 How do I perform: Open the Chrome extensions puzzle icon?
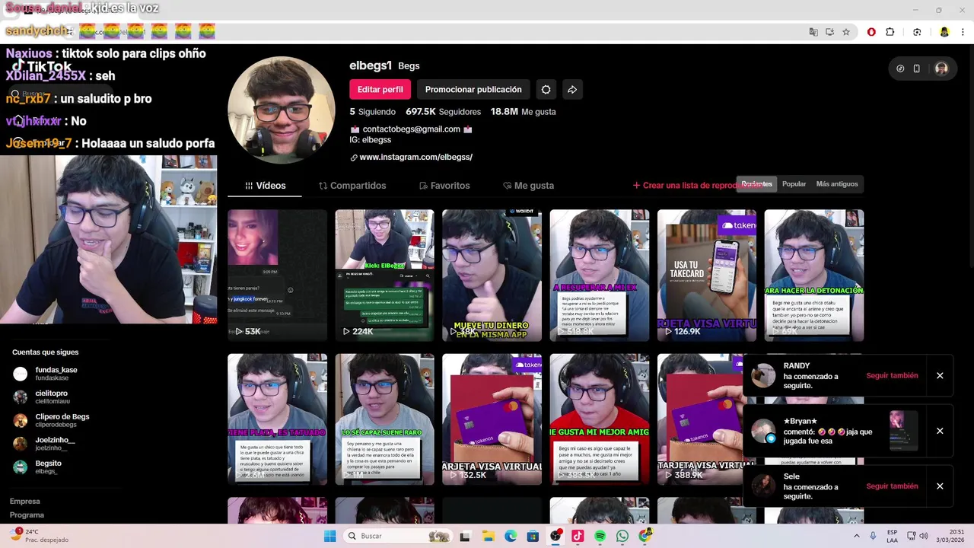(x=890, y=32)
